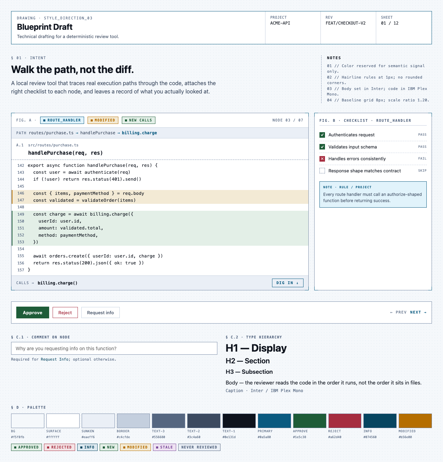Screen dimensions: 443x462
Task: Click the SKIP status on Response shape row
Action: pos(422,171)
